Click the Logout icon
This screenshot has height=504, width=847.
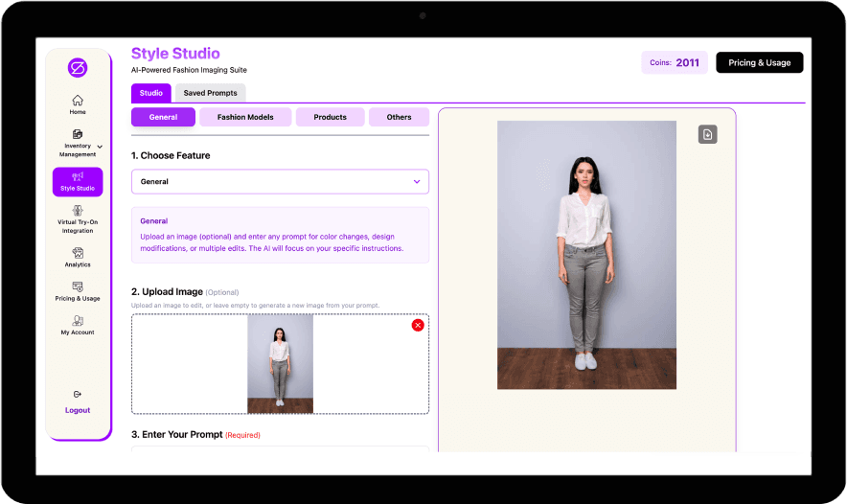[x=78, y=395]
